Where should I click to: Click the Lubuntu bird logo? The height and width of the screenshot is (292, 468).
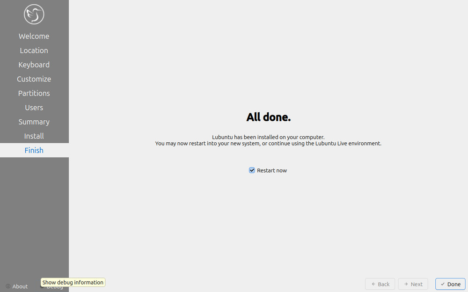click(x=34, y=14)
